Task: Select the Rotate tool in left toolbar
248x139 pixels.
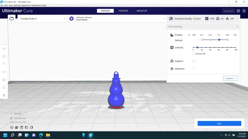Action: pyautogui.click(x=4, y=64)
